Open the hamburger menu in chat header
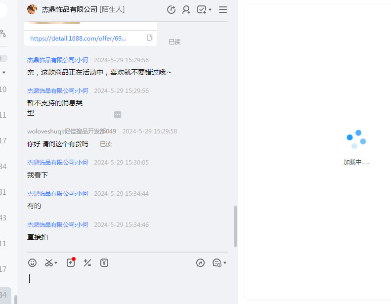391x304 pixels. point(223,10)
